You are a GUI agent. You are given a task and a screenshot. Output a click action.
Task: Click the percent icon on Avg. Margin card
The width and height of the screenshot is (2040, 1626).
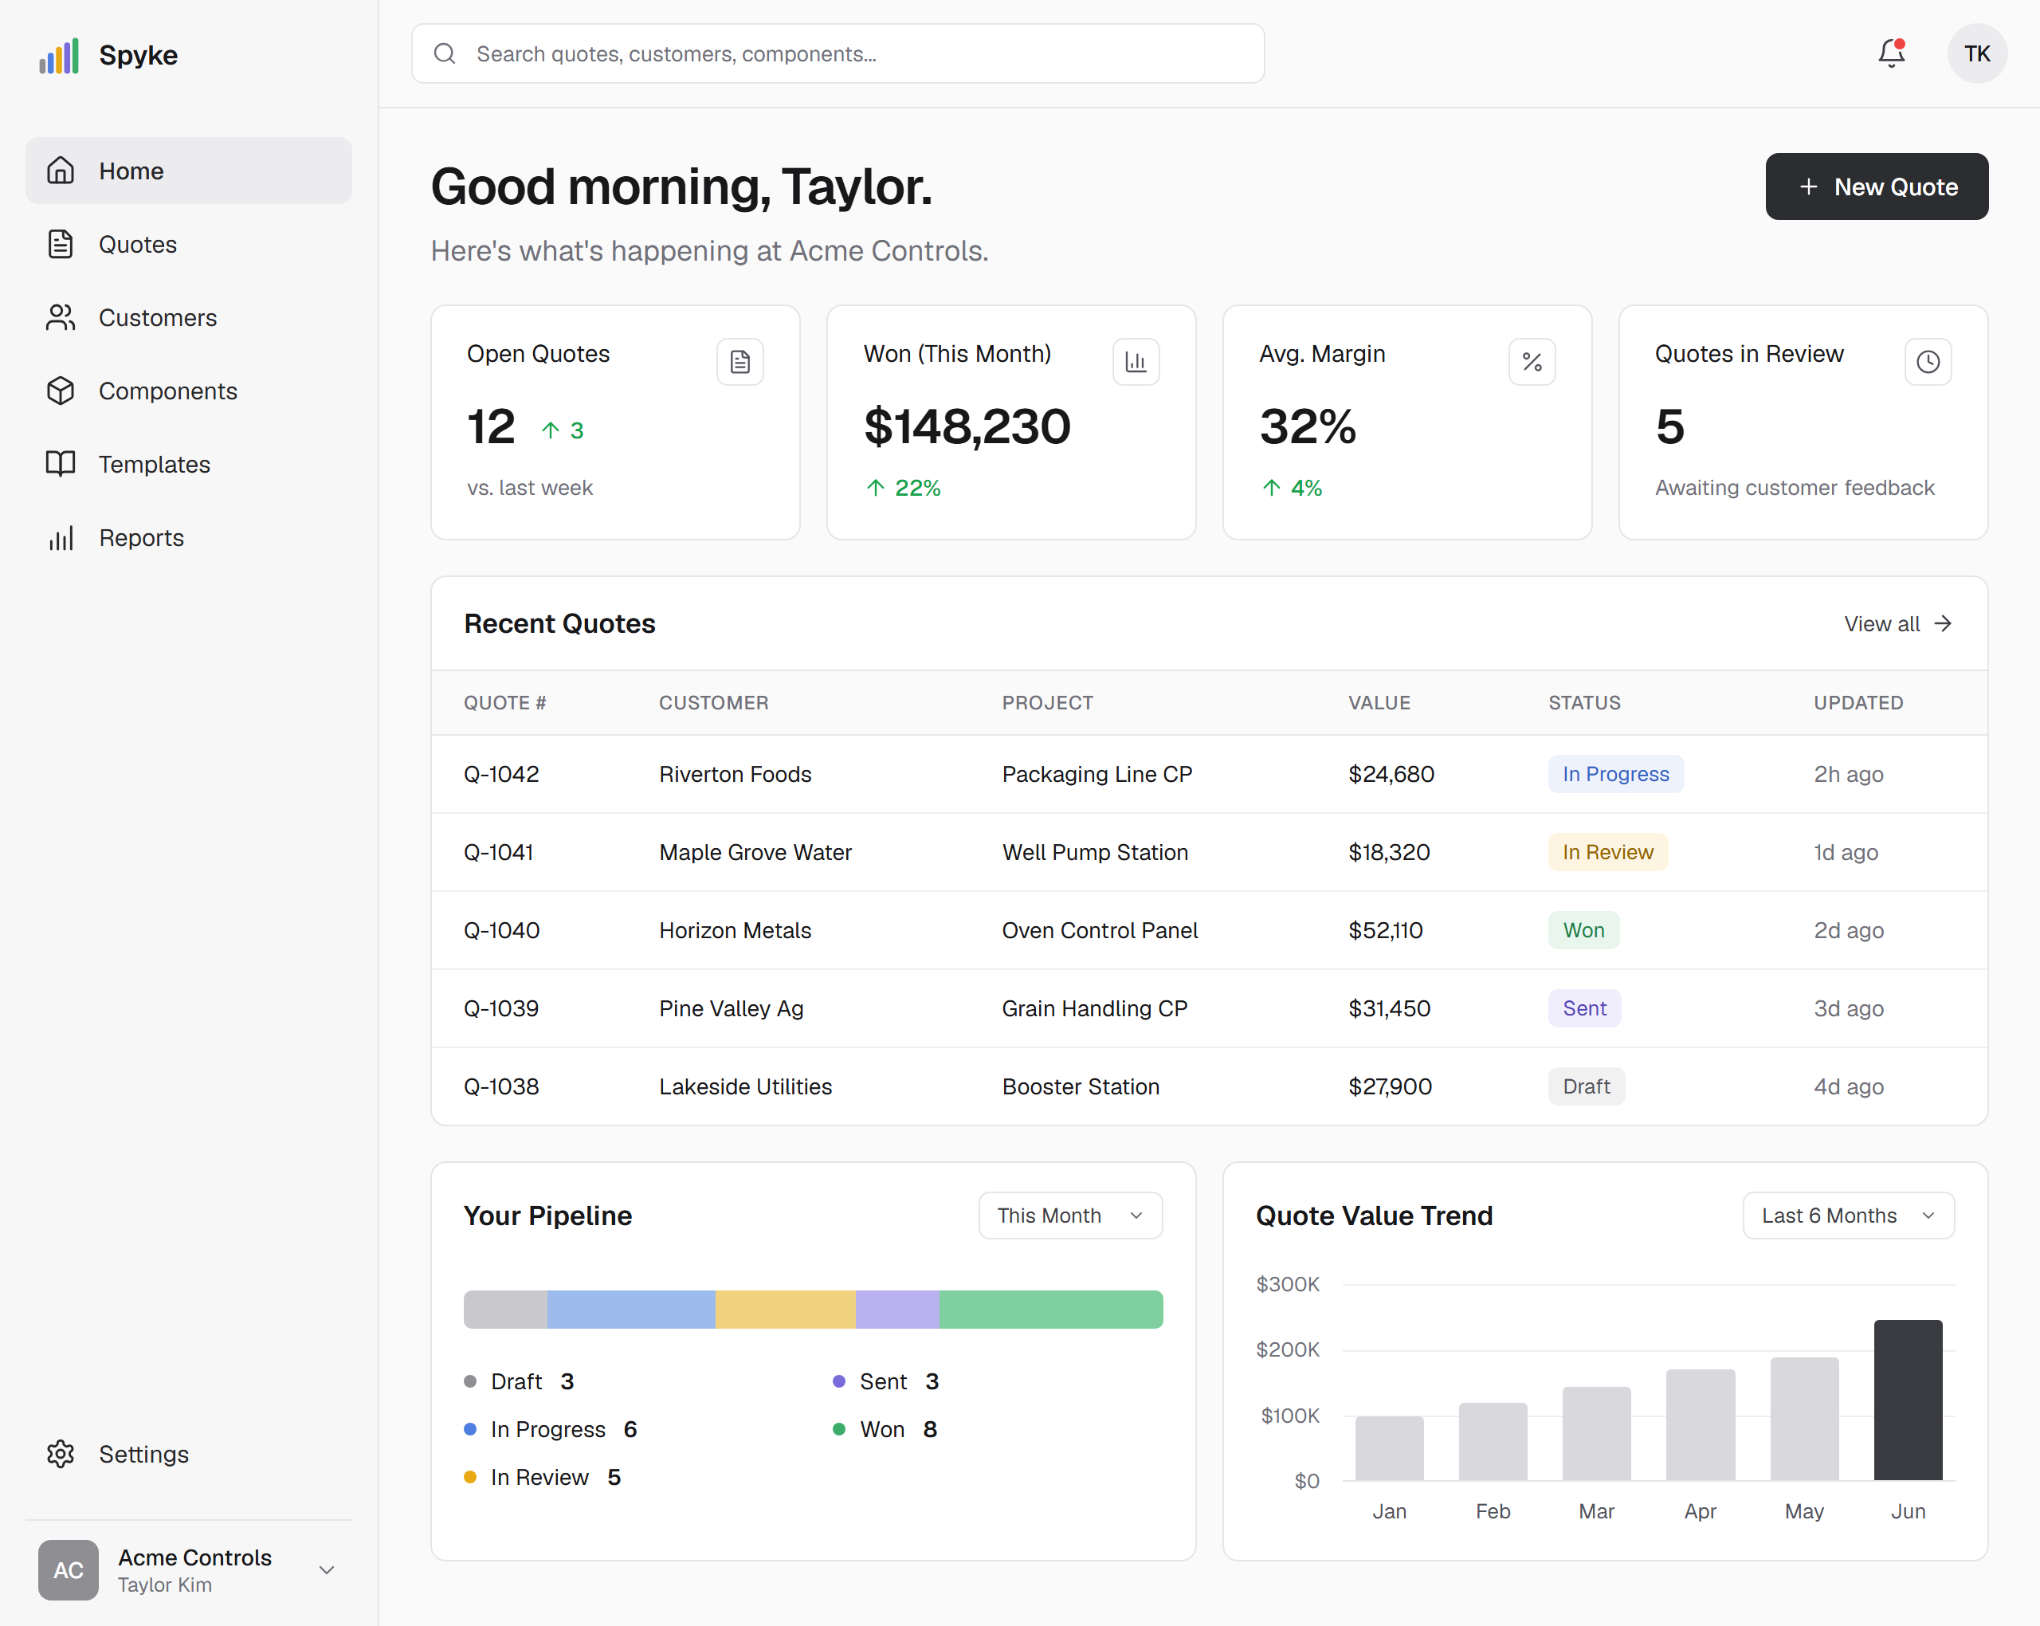1532,362
